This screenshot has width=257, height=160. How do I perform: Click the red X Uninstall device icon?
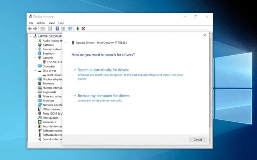[x=83, y=28]
